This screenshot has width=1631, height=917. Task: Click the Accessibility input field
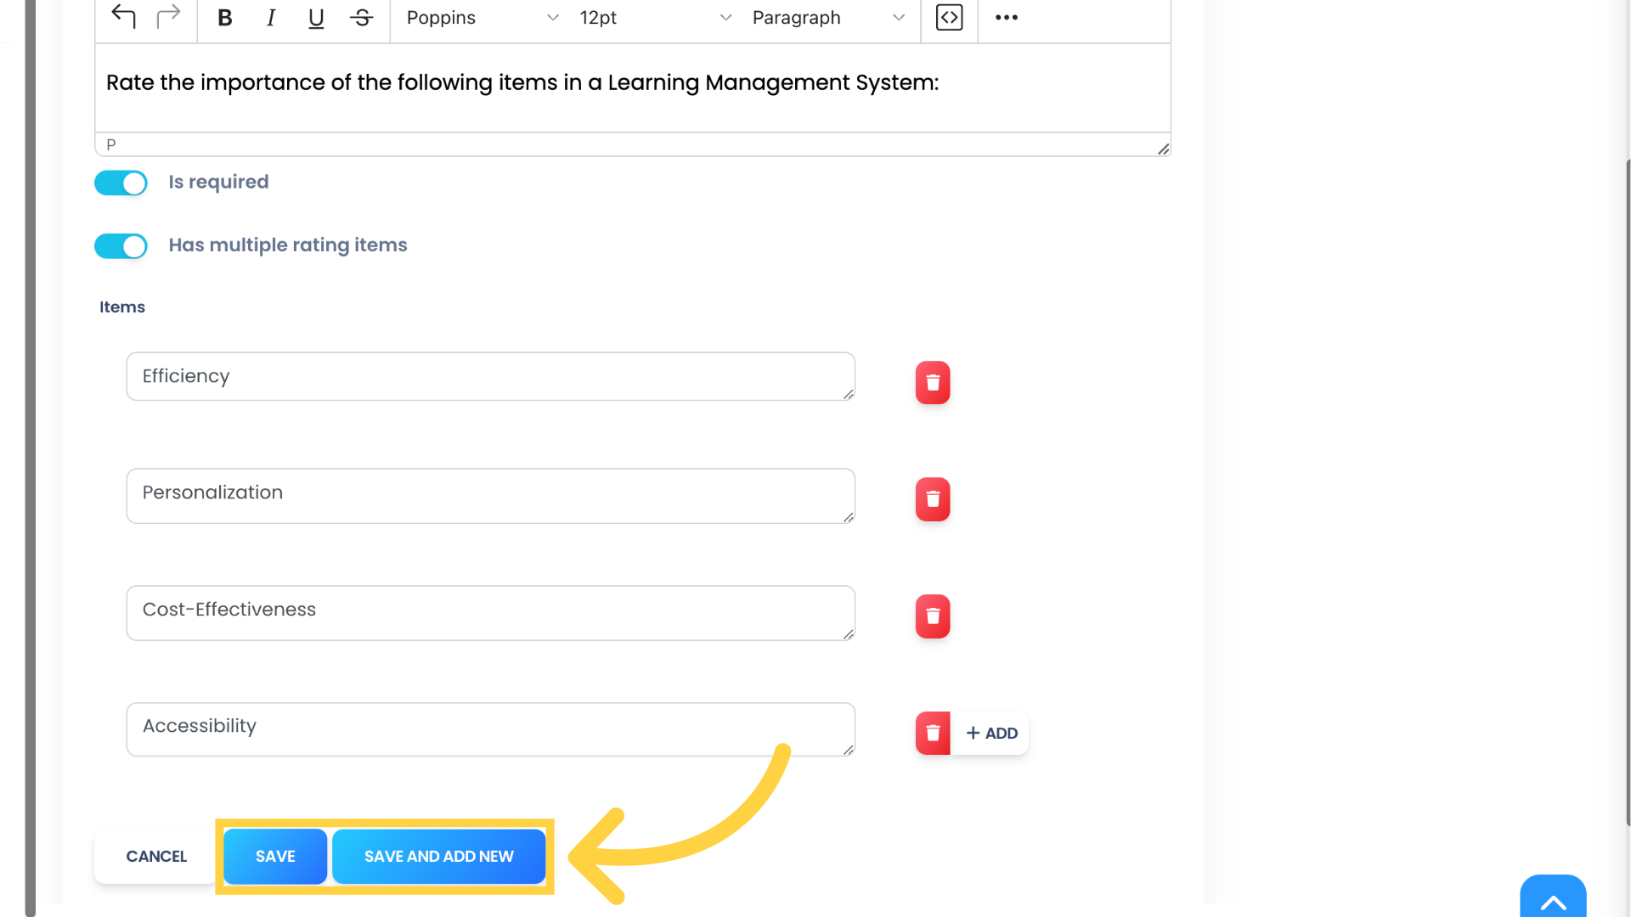pos(491,728)
